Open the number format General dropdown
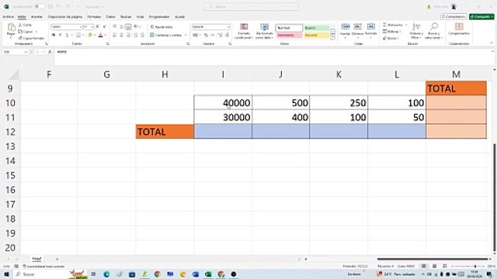This screenshot has height=279, width=497. (210, 27)
